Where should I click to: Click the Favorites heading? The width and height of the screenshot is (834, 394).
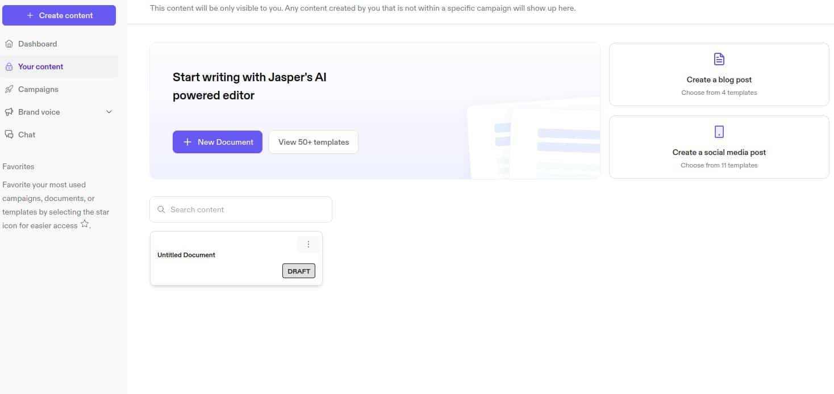18,166
